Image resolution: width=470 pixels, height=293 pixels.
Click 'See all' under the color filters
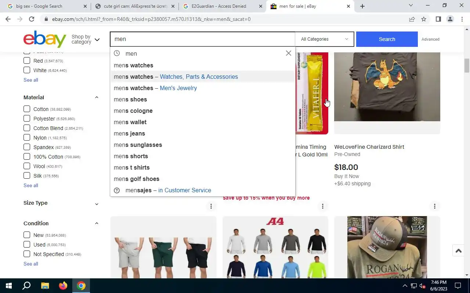[31, 80]
